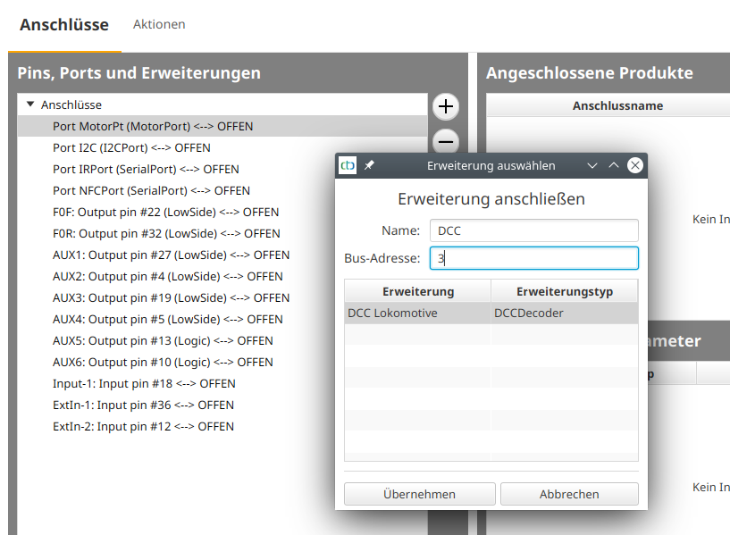Click the pin icon in dialog titlebar

pyautogui.click(x=369, y=165)
